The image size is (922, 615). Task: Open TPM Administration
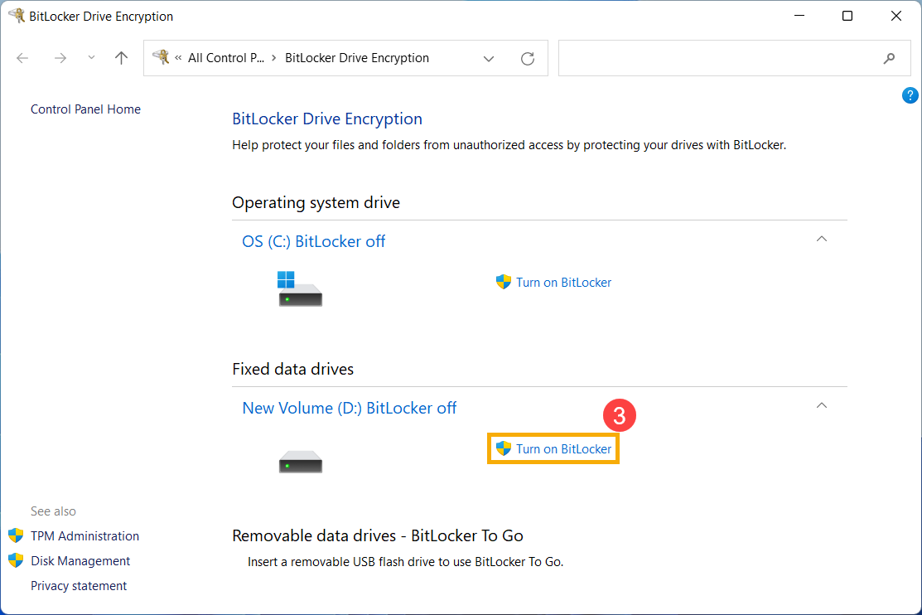[x=84, y=536]
